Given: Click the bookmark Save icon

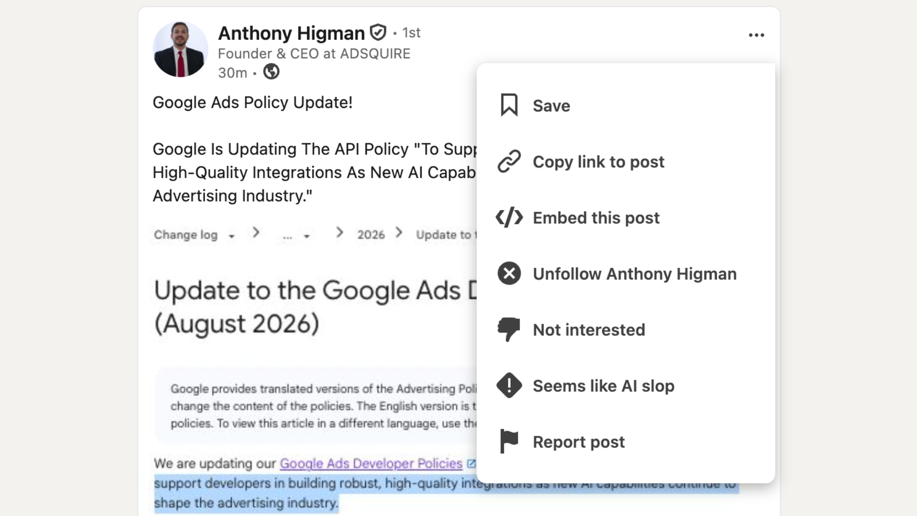Looking at the screenshot, I should pos(509,105).
